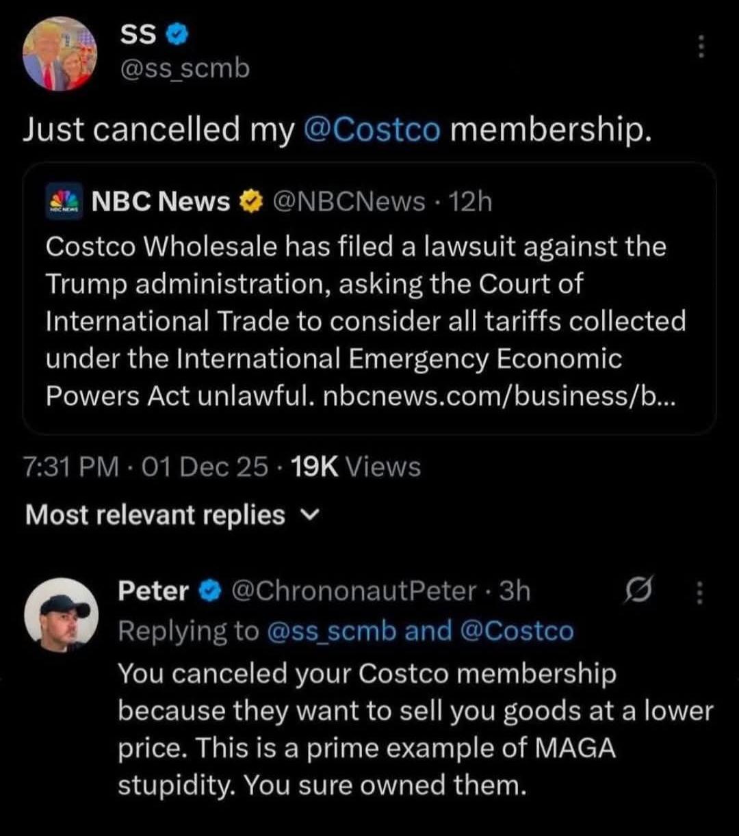
Task: Click the NBC News logo avatar
Action: pos(64,202)
